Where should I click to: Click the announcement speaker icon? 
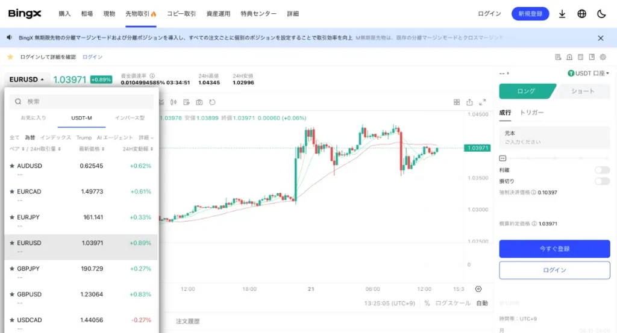pyautogui.click(x=10, y=37)
